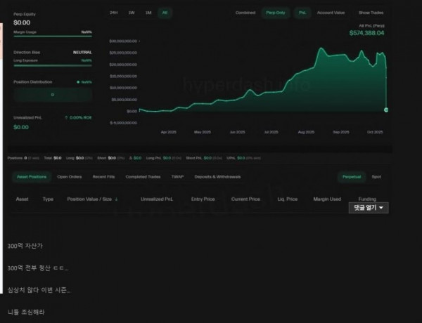Click the green dot next to Position Distribution

[78, 82]
